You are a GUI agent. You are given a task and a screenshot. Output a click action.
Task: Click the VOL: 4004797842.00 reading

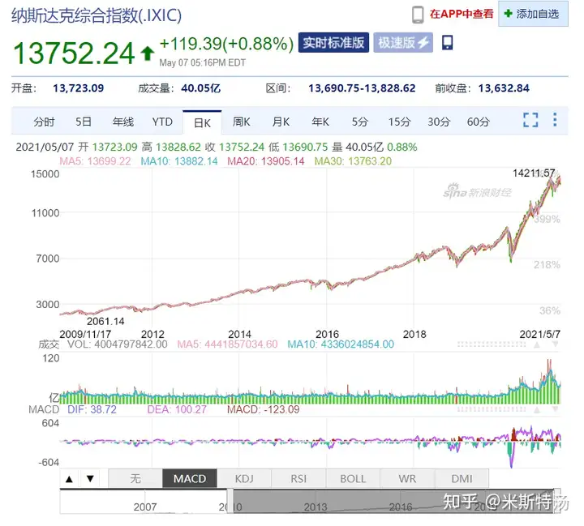[118, 344]
